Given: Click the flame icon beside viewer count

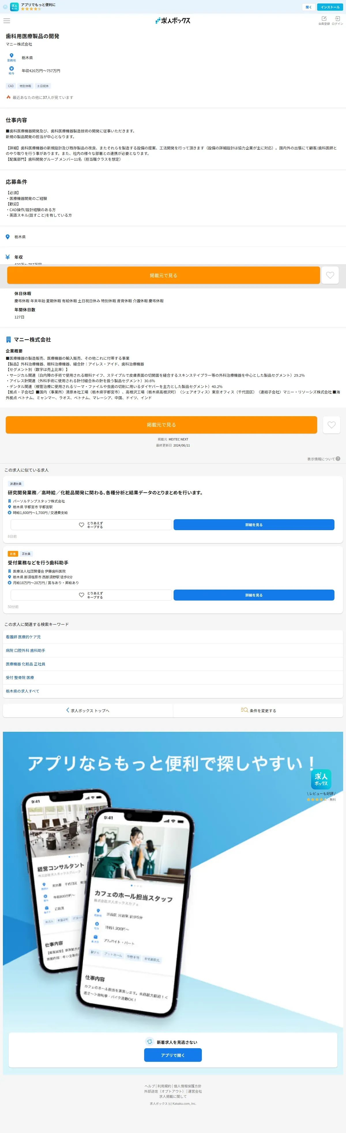Looking at the screenshot, I should click(8, 97).
